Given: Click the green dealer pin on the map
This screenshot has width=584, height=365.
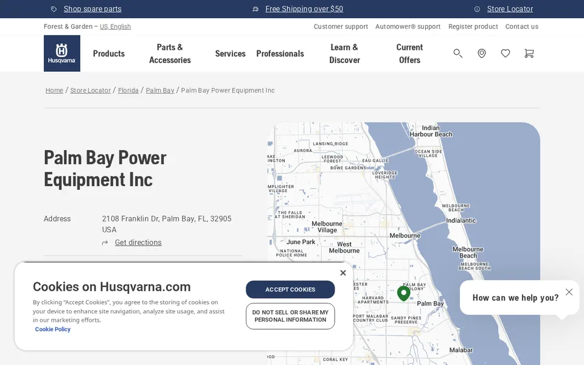Looking at the screenshot, I should (x=403, y=293).
